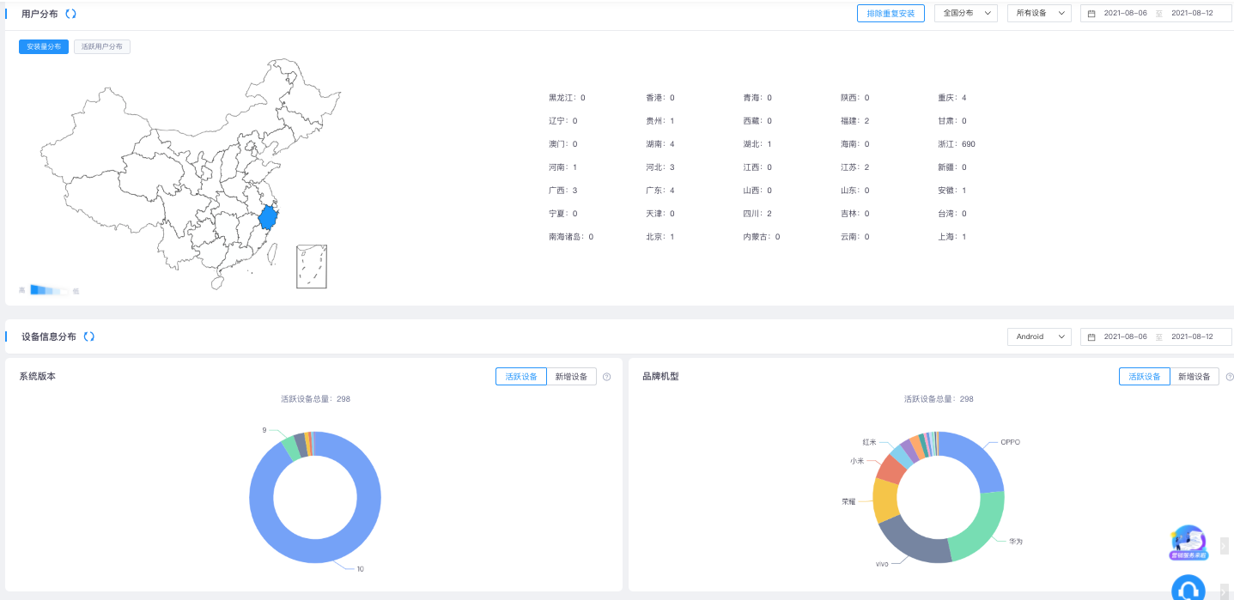Click the 小米 chart label

tap(857, 461)
